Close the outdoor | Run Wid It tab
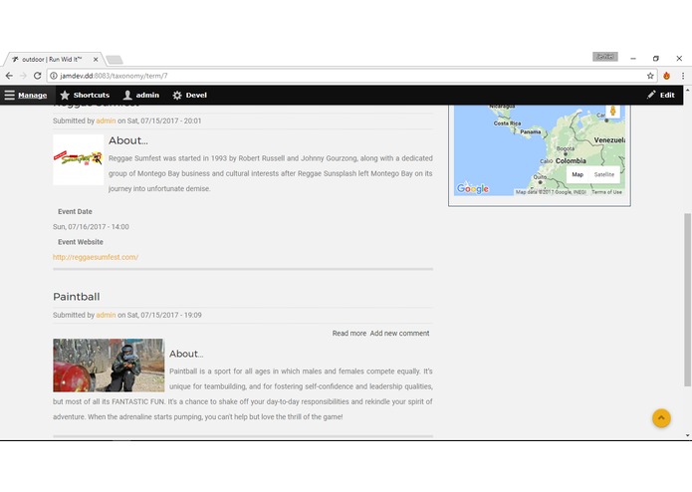The width and height of the screenshot is (692, 492). [x=96, y=59]
